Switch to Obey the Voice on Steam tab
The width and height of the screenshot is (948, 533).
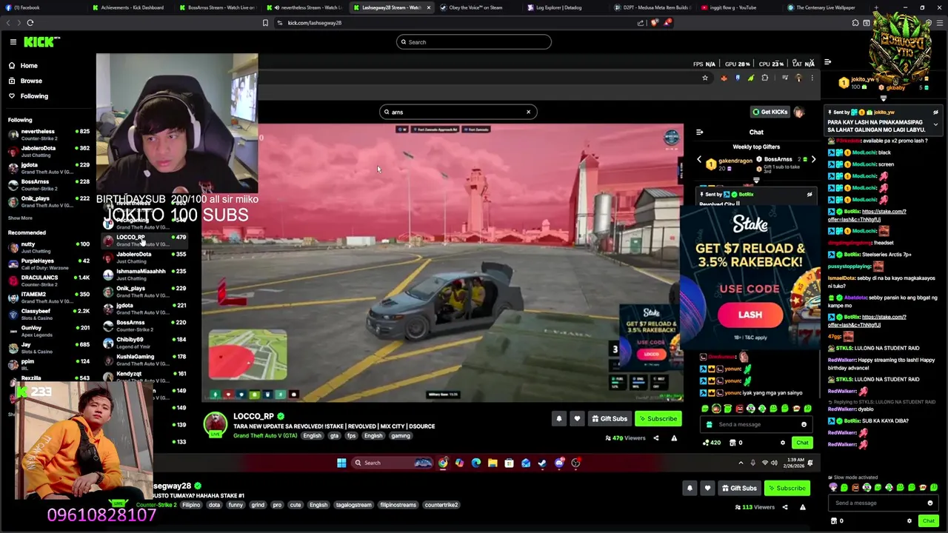tap(475, 7)
